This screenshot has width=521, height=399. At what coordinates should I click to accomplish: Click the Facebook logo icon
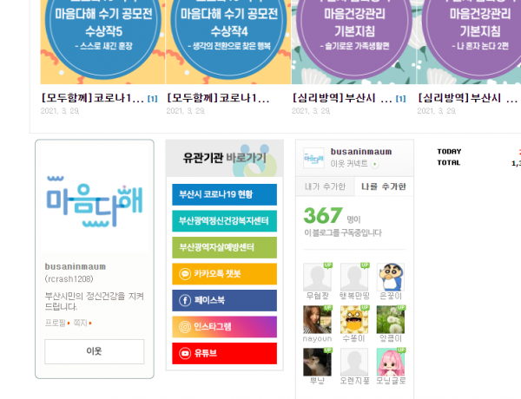point(185,300)
